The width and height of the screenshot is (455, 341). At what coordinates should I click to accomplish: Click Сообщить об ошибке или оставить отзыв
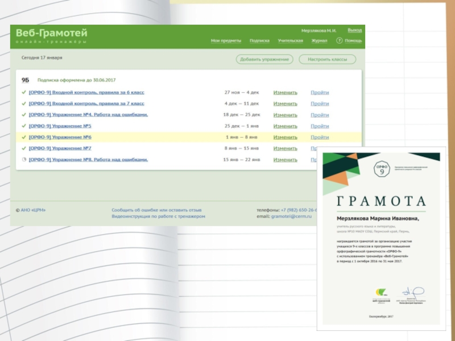click(x=157, y=210)
